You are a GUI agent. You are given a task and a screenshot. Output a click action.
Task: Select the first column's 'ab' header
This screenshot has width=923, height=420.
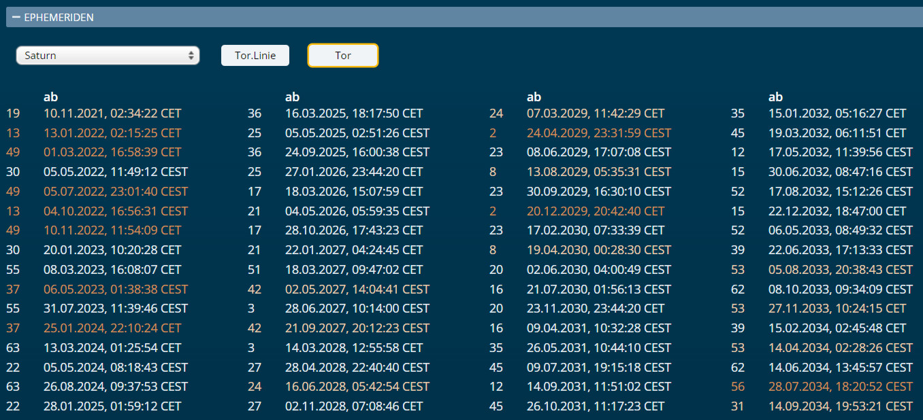[x=50, y=97]
